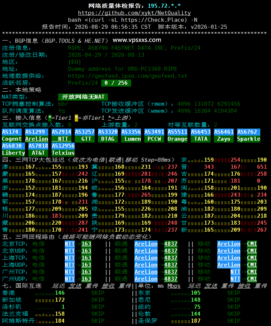Click the dates '2026-04-29 / 2026-08-13'
The image size is (271, 326).
click(x=106, y=55)
